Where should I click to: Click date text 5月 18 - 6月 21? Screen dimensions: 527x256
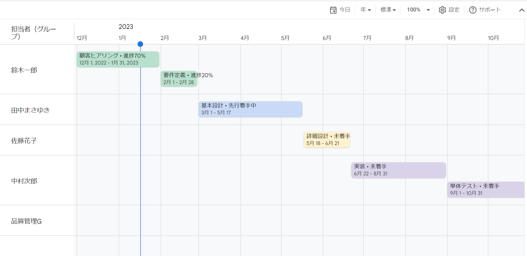click(323, 143)
